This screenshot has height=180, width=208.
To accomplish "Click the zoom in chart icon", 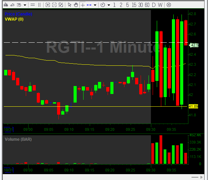I will coord(48,5).
